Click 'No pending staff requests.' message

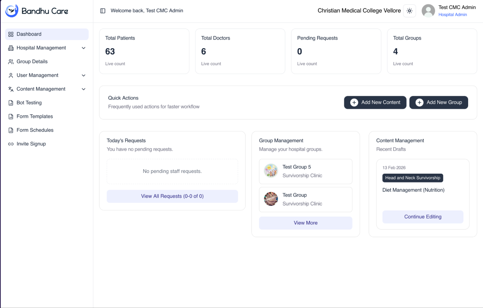tap(172, 171)
